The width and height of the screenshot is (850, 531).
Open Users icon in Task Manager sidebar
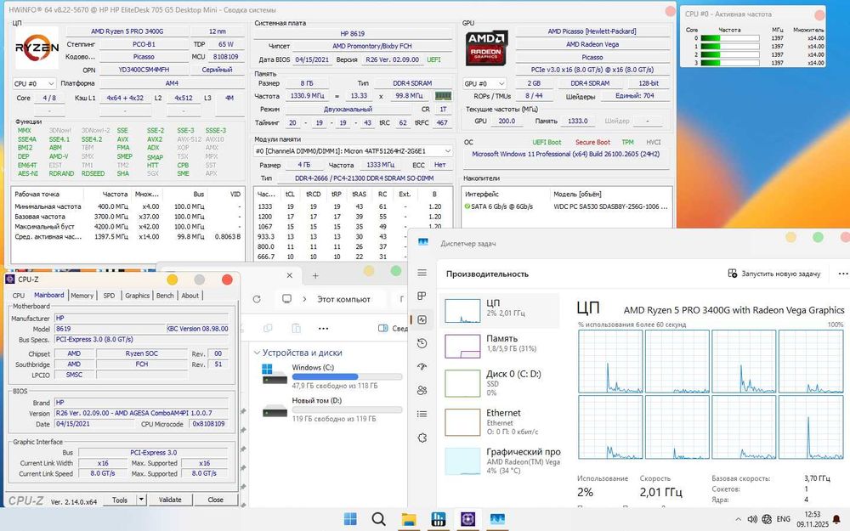click(x=422, y=390)
